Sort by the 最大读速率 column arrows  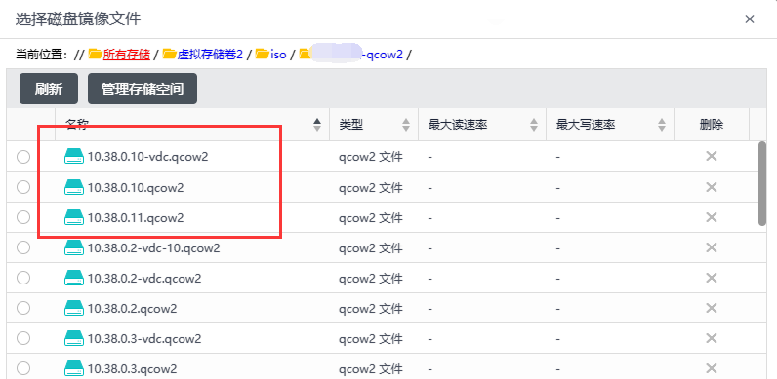[x=534, y=125]
